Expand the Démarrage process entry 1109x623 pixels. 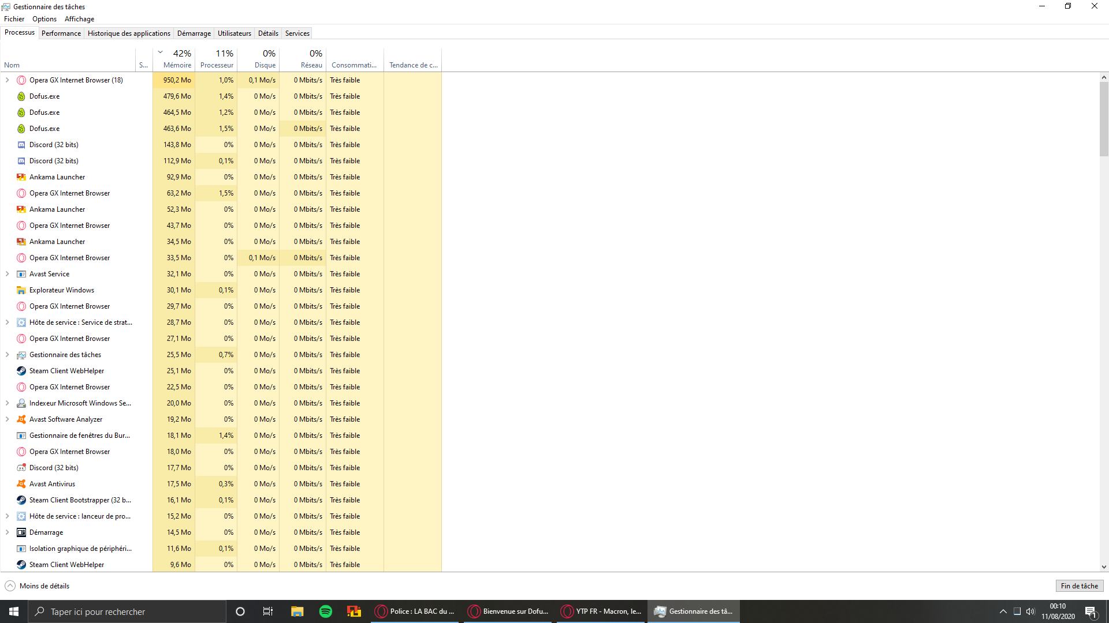point(7,532)
